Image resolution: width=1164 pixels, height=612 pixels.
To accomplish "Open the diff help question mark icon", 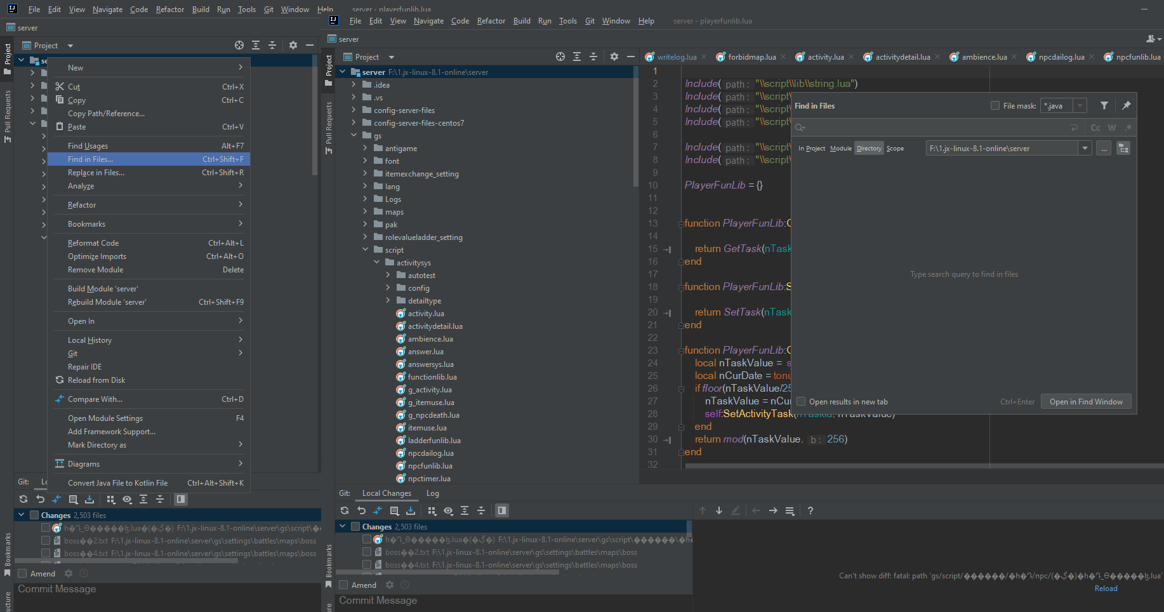I will 810,510.
